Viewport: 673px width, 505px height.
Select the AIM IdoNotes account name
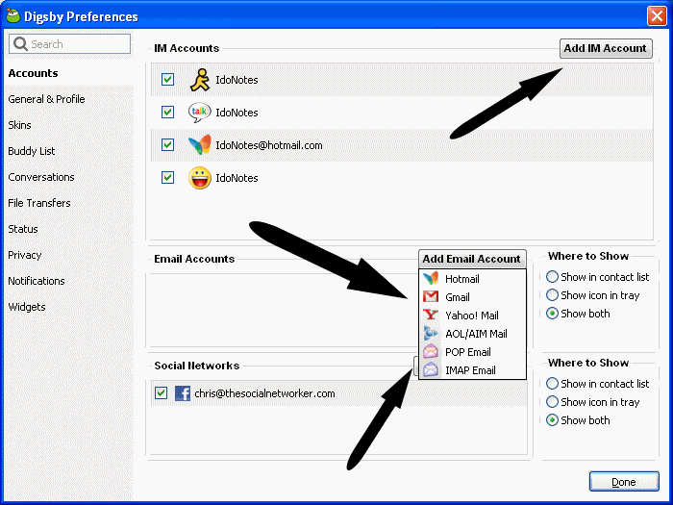pyautogui.click(x=237, y=80)
